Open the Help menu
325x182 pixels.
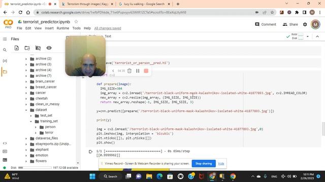(87, 28)
